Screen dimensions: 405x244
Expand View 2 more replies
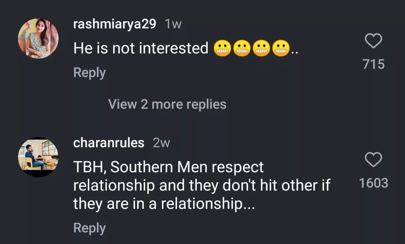167,104
